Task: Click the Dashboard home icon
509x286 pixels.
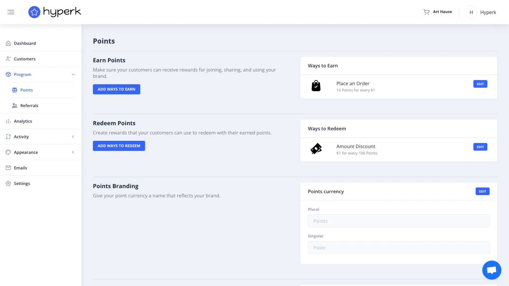Action: coord(8,43)
